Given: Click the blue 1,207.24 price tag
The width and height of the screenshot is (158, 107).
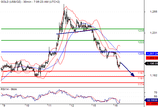Looking at the screenshot, I should tap(152, 54).
